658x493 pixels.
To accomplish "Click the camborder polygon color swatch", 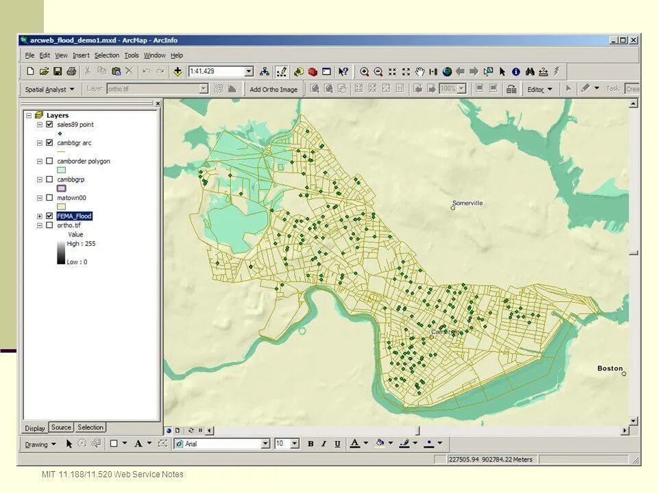I will [61, 170].
